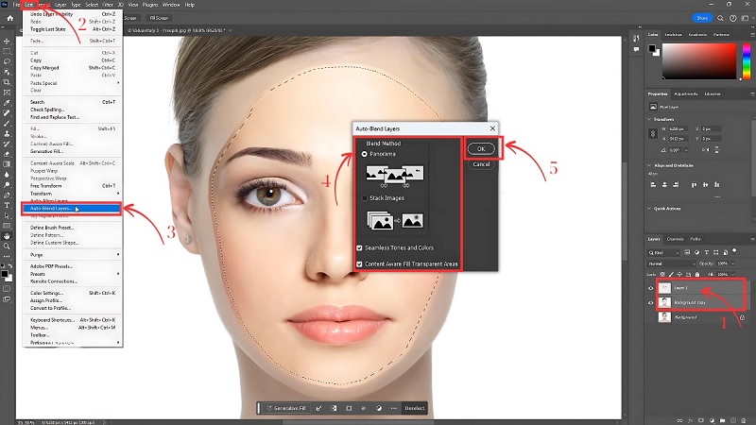Click the type layer filter icon
The image size is (756, 425).
706,252
